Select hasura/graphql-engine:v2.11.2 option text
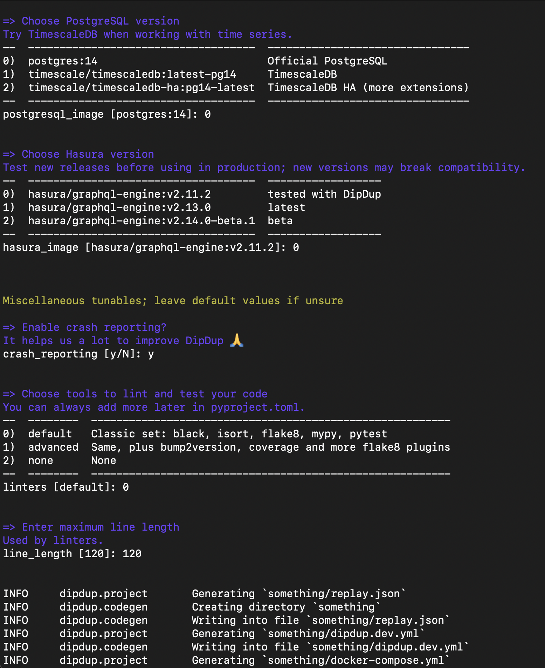The image size is (545, 668). point(119,194)
